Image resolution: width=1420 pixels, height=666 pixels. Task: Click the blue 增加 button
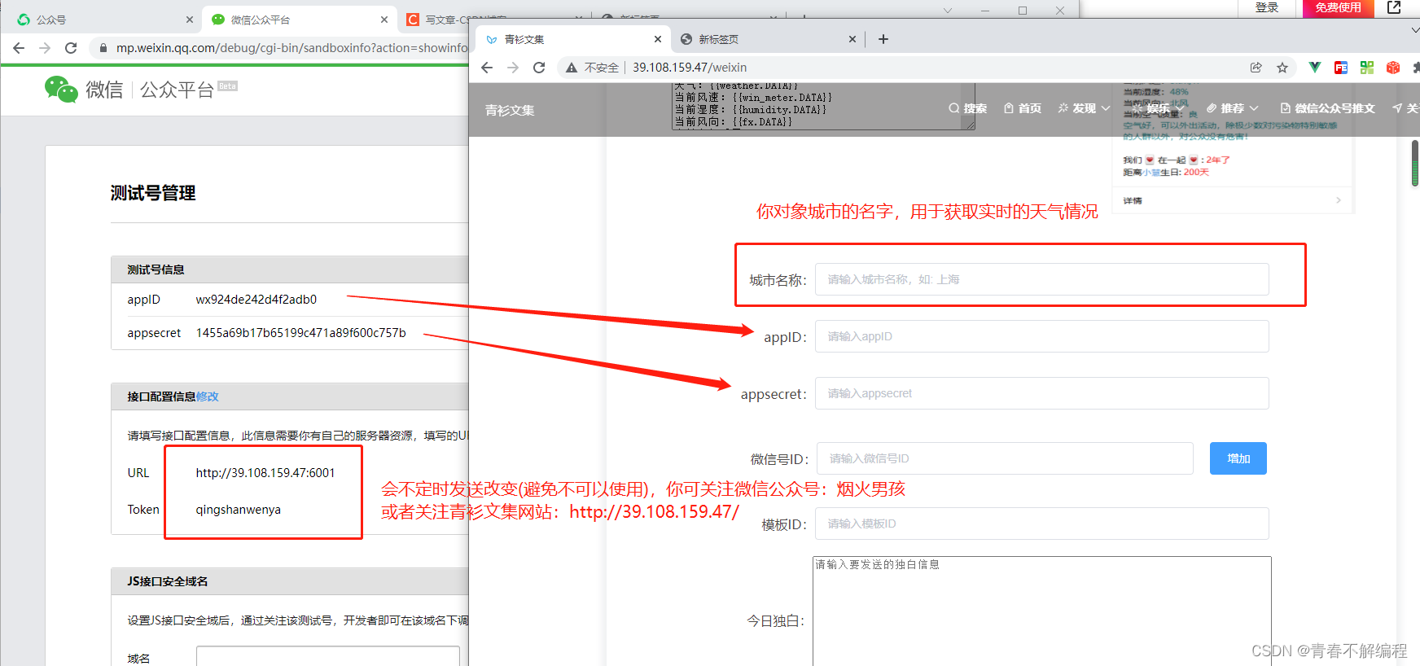pos(1238,458)
